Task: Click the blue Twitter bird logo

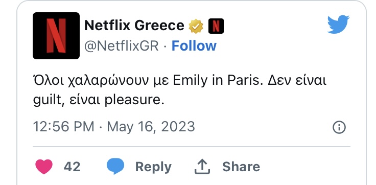Action: [338, 24]
